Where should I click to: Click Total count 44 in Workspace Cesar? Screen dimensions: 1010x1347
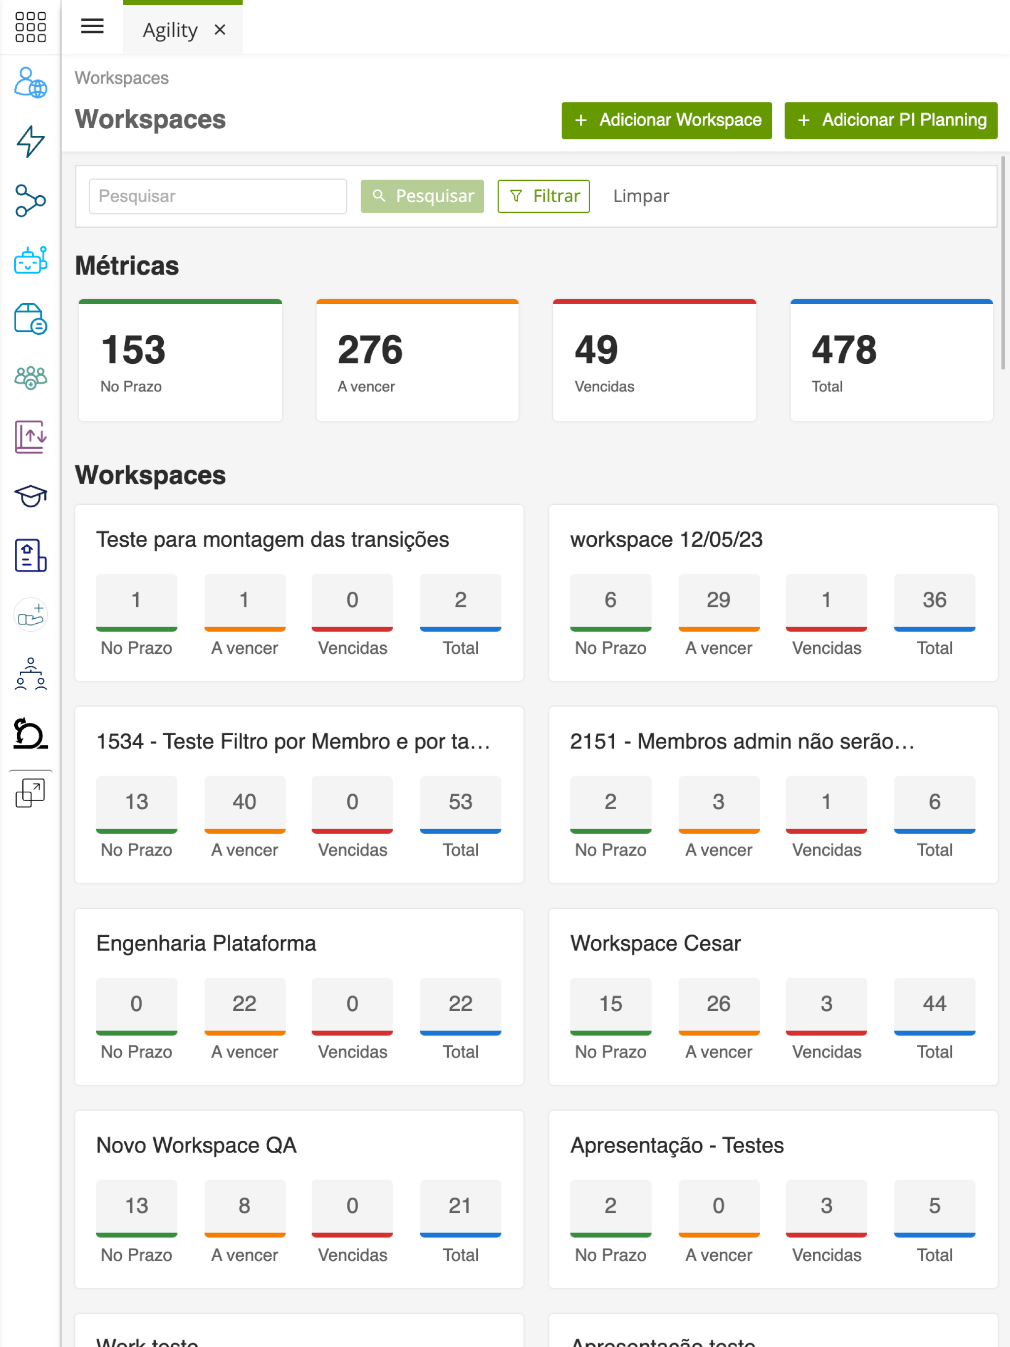pos(935,1006)
